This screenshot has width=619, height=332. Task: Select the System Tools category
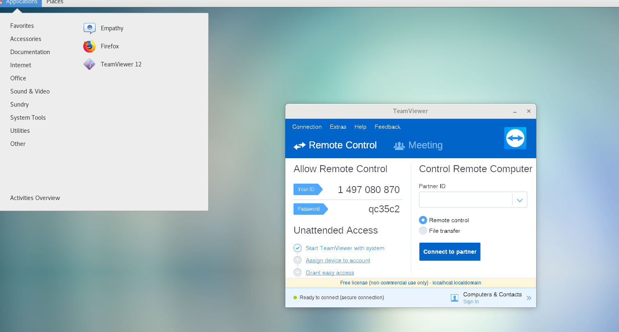click(28, 118)
